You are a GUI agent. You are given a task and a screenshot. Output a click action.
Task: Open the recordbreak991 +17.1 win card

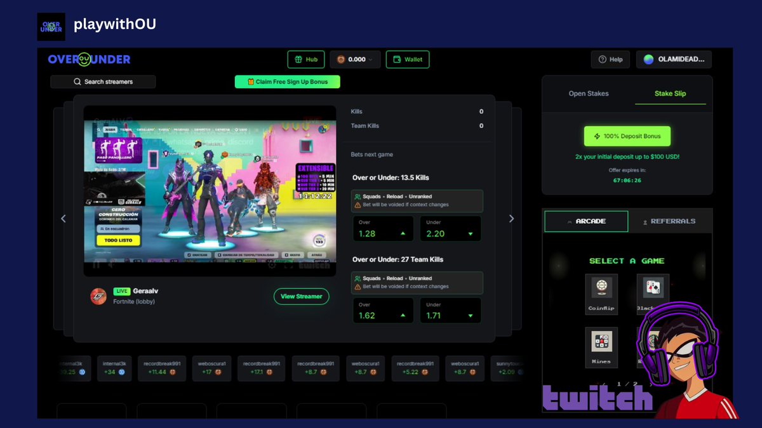click(x=262, y=368)
